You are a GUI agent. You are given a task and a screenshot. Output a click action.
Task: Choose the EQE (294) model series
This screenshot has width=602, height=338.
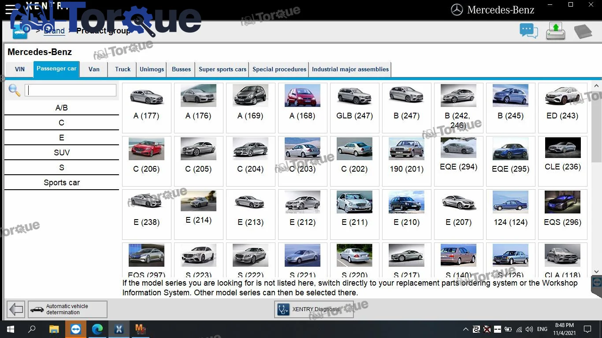458,161
